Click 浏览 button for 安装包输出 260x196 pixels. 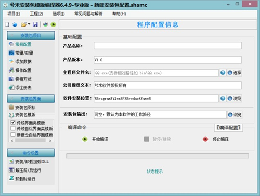pos(235,115)
